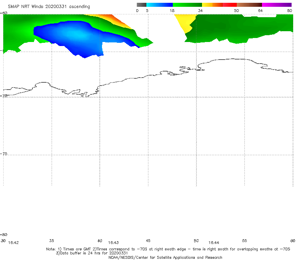The image size is (296, 260).
Task: Click the NOAA/NESDIS credit line
Action: 165,257
